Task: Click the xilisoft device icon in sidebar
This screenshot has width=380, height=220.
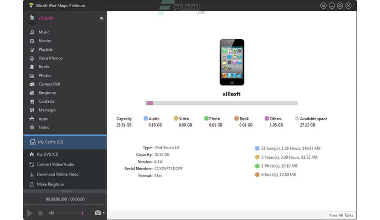Action: [x=32, y=19]
